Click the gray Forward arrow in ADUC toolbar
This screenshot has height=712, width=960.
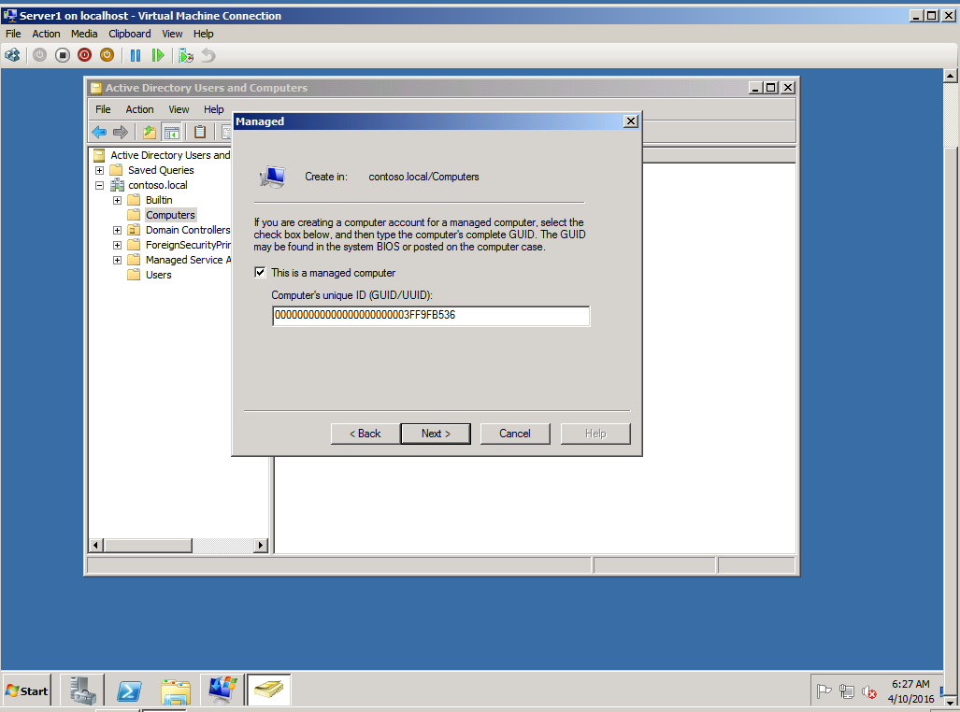pos(121,132)
